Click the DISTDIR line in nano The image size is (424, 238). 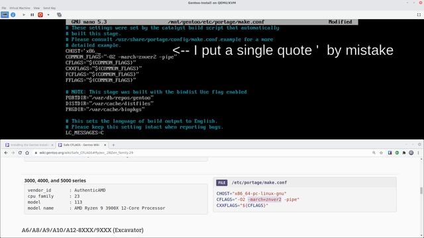109,104
